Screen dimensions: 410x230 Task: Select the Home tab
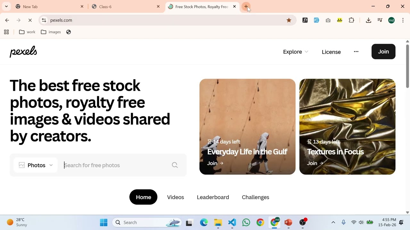pos(143,197)
